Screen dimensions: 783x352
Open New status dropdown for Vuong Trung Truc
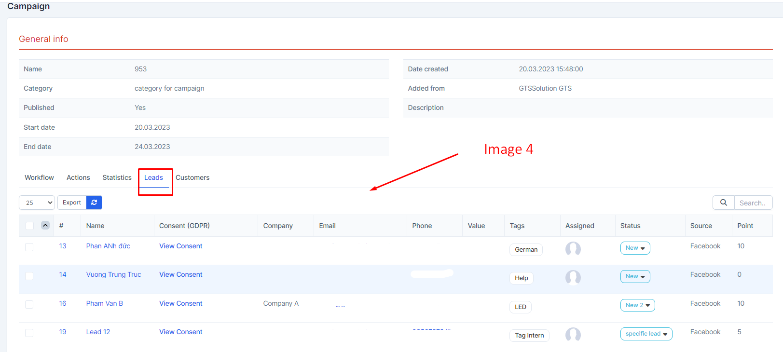635,276
